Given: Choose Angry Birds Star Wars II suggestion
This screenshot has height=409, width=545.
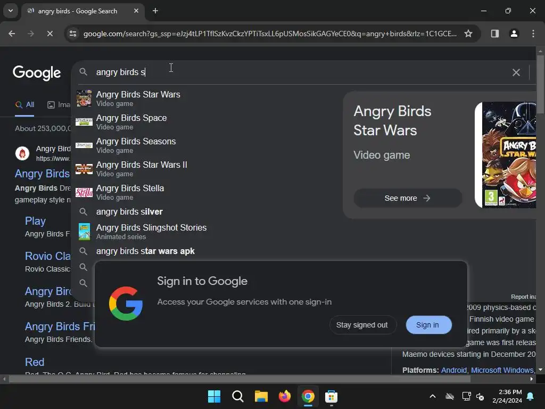Looking at the screenshot, I should pos(205,169).
